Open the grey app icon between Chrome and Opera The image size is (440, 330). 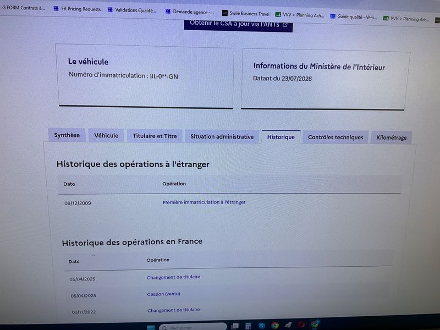pyautogui.click(x=288, y=325)
